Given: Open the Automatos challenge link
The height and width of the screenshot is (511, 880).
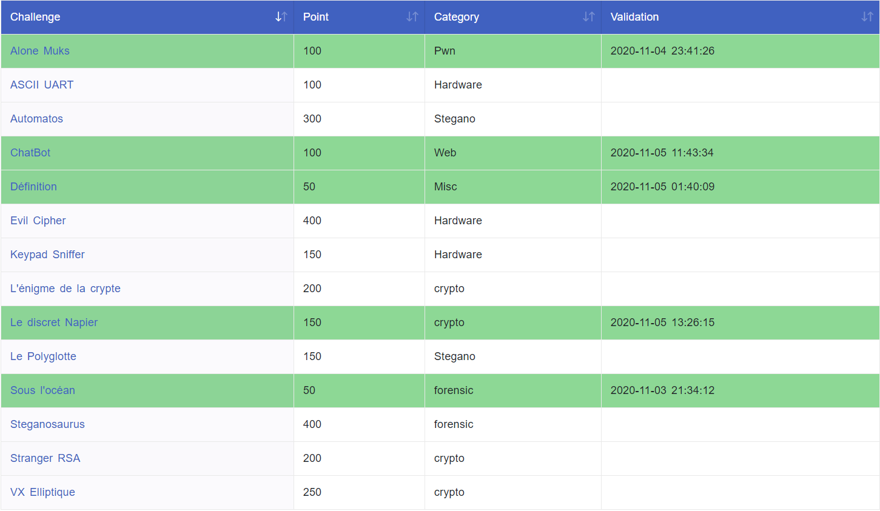Looking at the screenshot, I should [36, 119].
